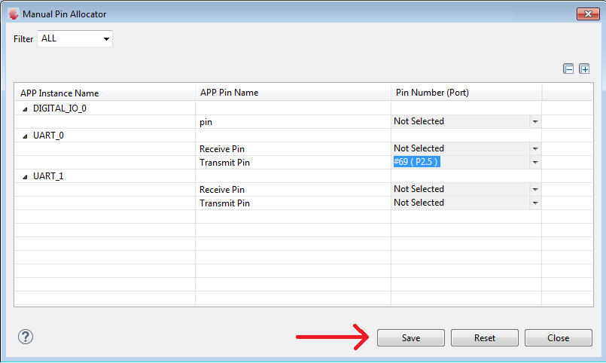Click 'Not Selected' for UART_1 Receive Pin

(419, 189)
